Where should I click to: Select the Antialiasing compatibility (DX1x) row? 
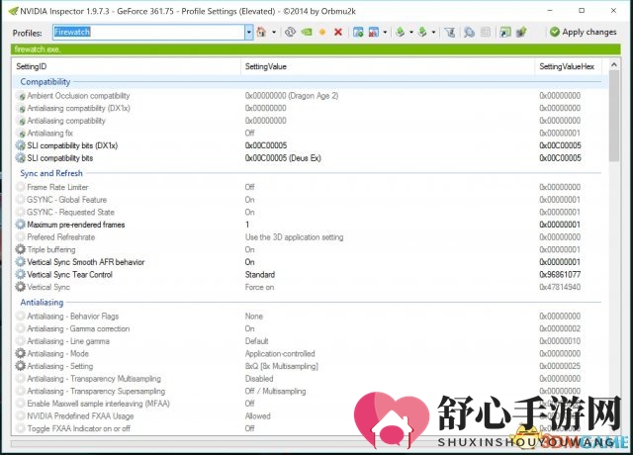coord(310,108)
